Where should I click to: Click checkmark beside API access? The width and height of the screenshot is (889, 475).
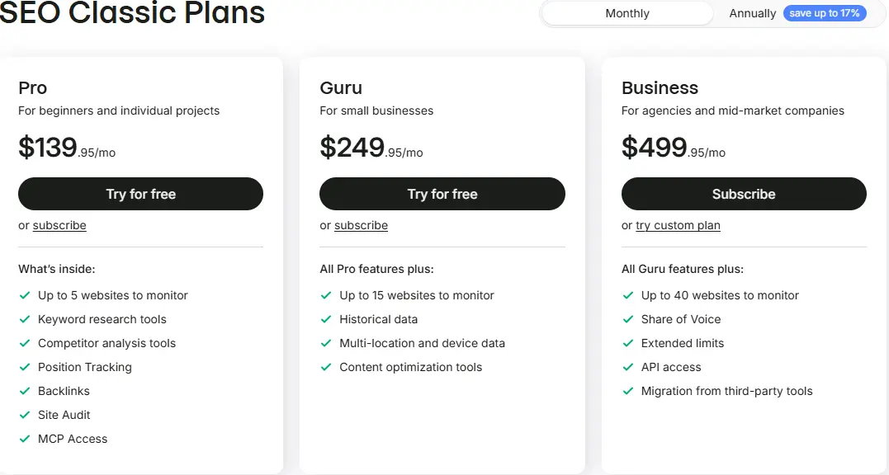click(627, 367)
